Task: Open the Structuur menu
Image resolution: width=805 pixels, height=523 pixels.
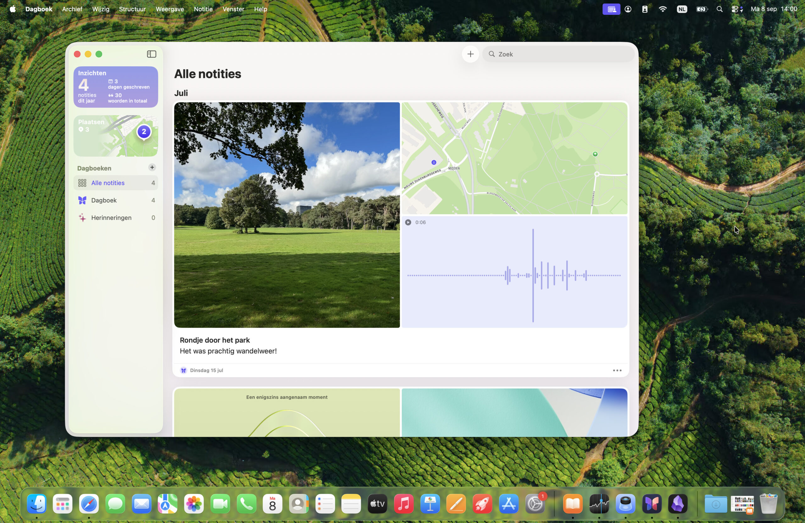Action: tap(132, 9)
